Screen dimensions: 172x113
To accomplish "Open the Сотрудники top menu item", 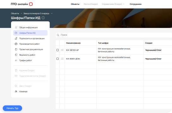I will [x=136, y=4].
